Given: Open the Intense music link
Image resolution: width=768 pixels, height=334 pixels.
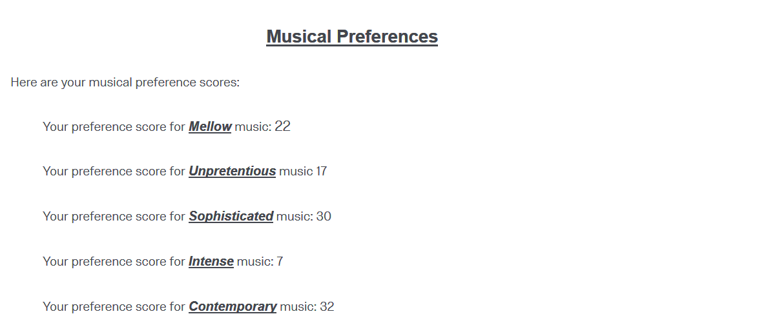Looking at the screenshot, I should pyautogui.click(x=211, y=262).
